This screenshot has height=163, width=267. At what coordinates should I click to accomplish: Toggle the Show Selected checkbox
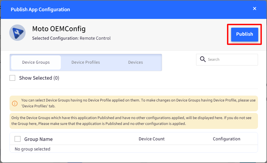pos(12,78)
